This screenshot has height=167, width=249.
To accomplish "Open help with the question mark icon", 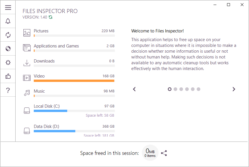I will click(x=8, y=90).
